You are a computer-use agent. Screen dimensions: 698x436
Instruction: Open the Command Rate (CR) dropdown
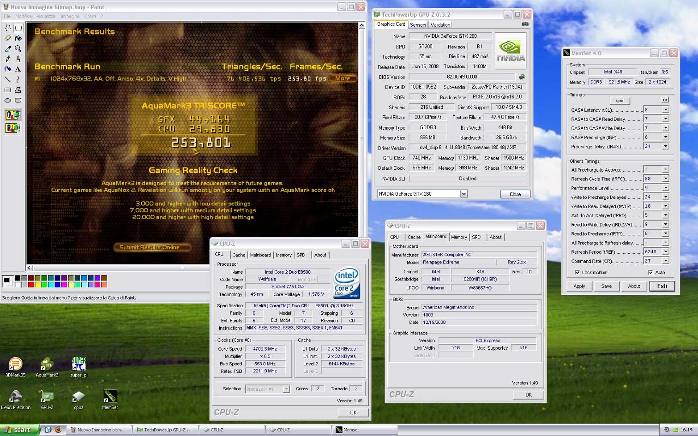pyautogui.click(x=665, y=261)
